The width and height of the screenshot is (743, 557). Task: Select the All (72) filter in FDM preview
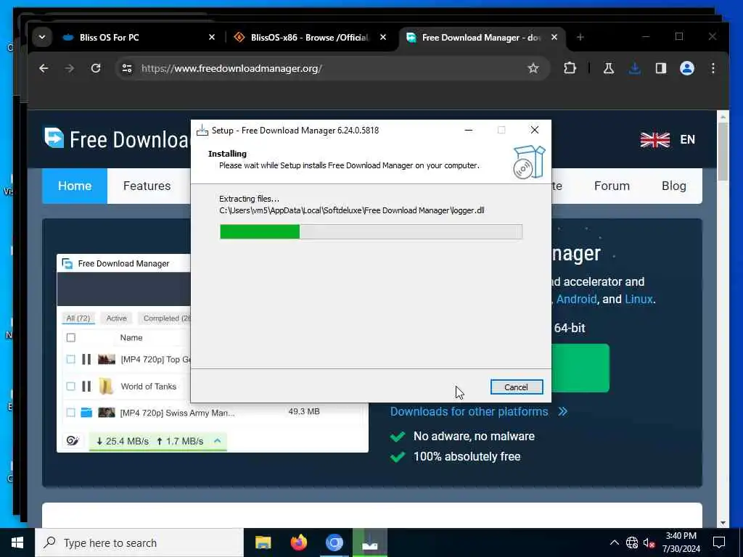(78, 318)
